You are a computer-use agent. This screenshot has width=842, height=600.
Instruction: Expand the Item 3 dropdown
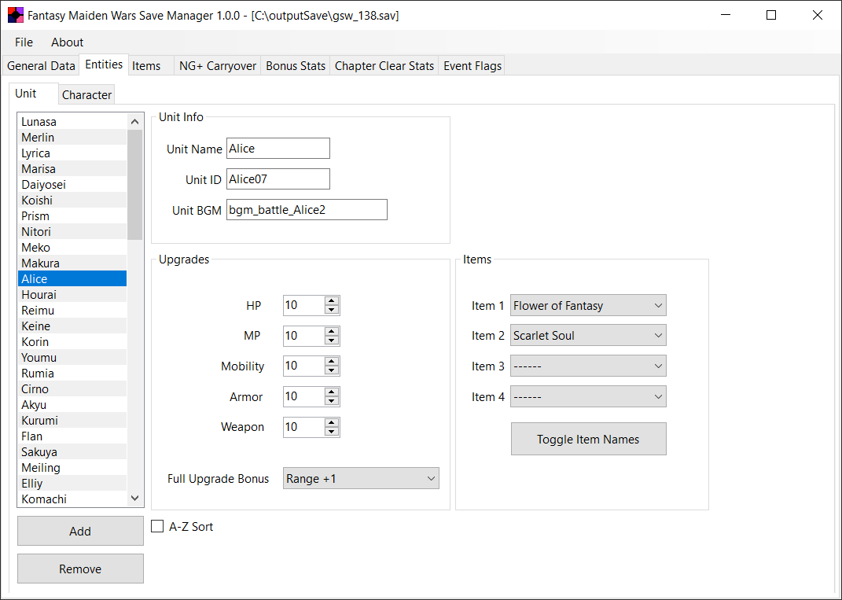[x=588, y=366]
